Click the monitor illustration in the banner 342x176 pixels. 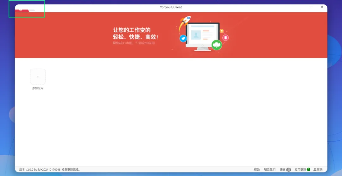click(202, 37)
